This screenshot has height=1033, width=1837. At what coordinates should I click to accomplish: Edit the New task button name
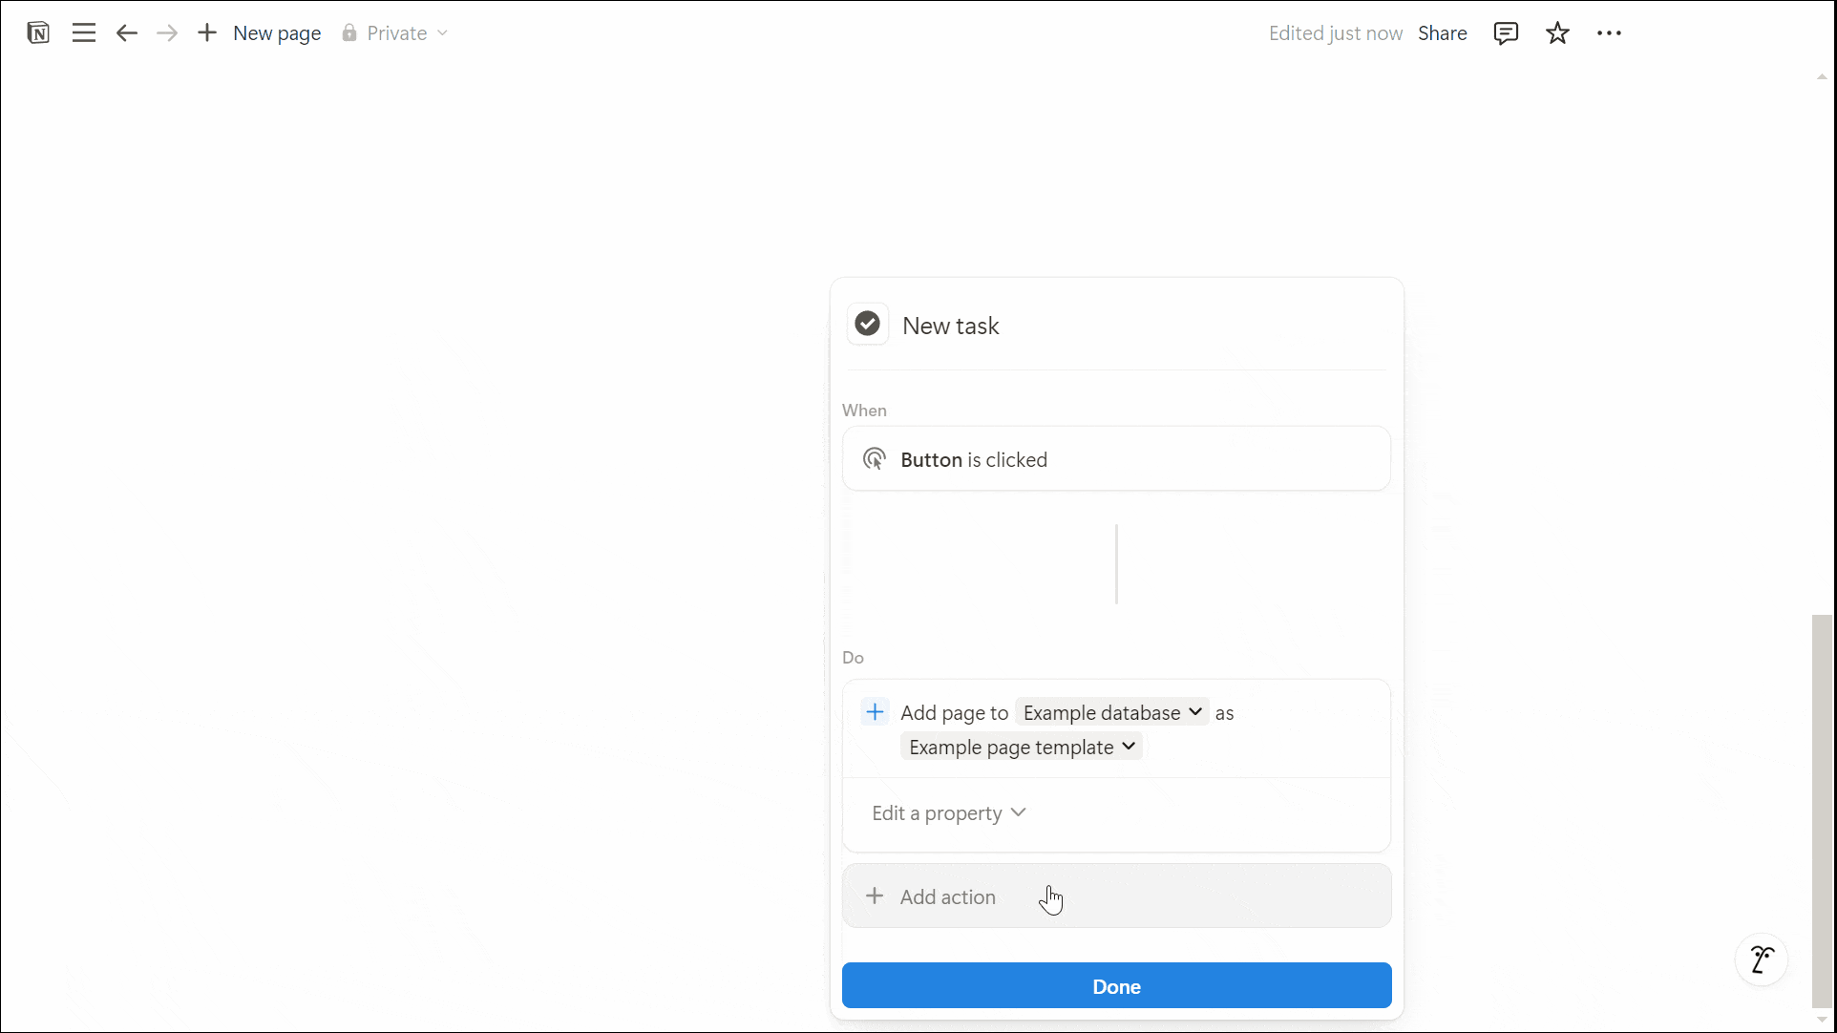(x=951, y=326)
